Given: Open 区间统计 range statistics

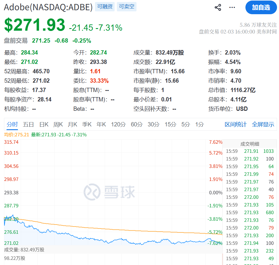Looking at the screenshot, I should pos(235,124).
